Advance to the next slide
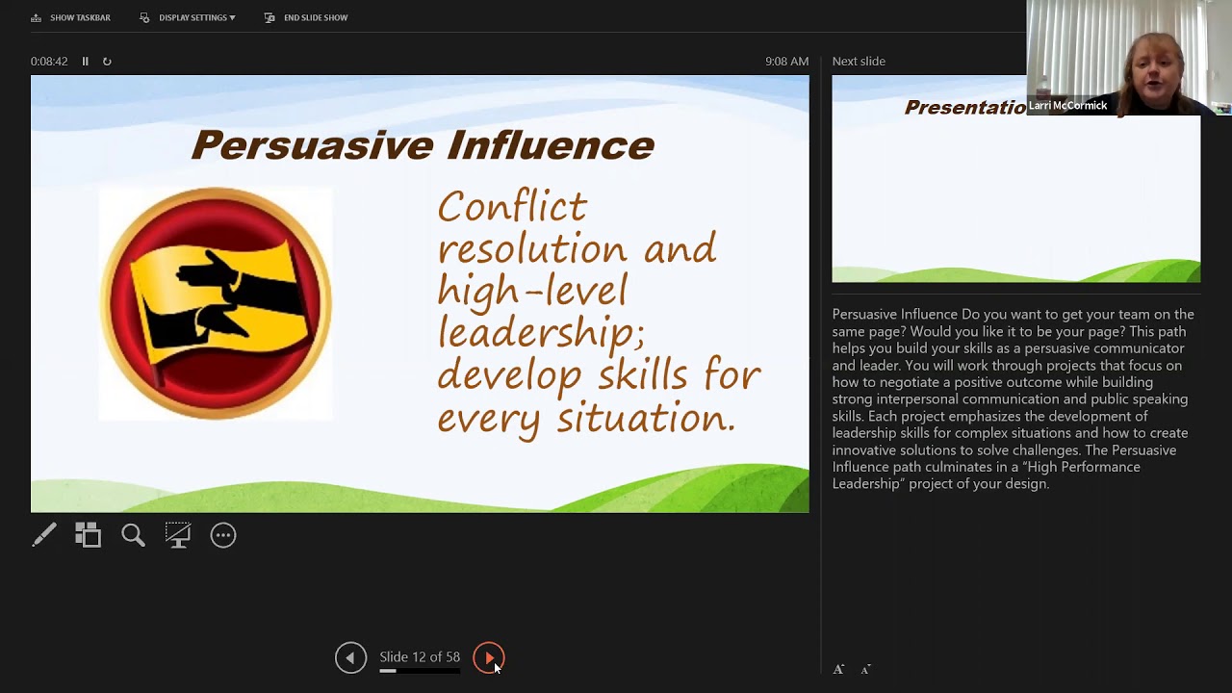Viewport: 1232px width, 693px height. tap(489, 657)
